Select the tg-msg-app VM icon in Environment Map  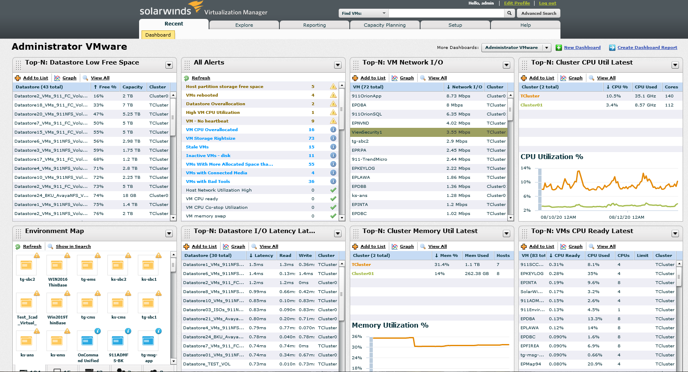(148, 341)
